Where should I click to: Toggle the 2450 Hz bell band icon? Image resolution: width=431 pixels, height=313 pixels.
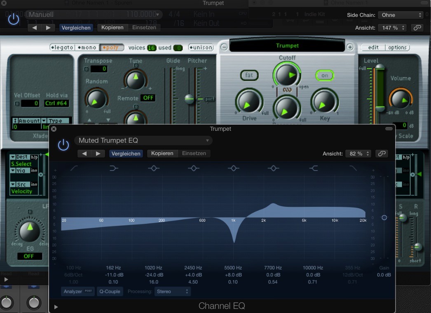coord(194,168)
